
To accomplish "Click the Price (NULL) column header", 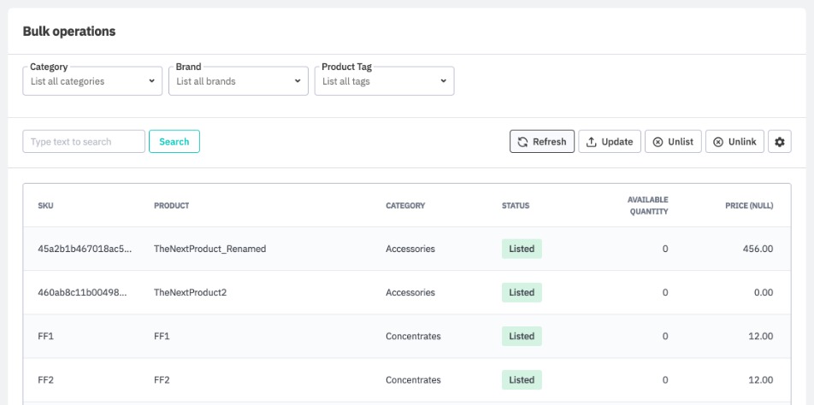I will 749,206.
